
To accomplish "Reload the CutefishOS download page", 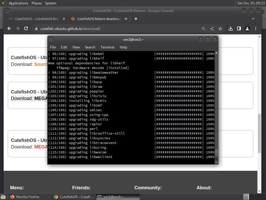I will (x=26, y=29).
